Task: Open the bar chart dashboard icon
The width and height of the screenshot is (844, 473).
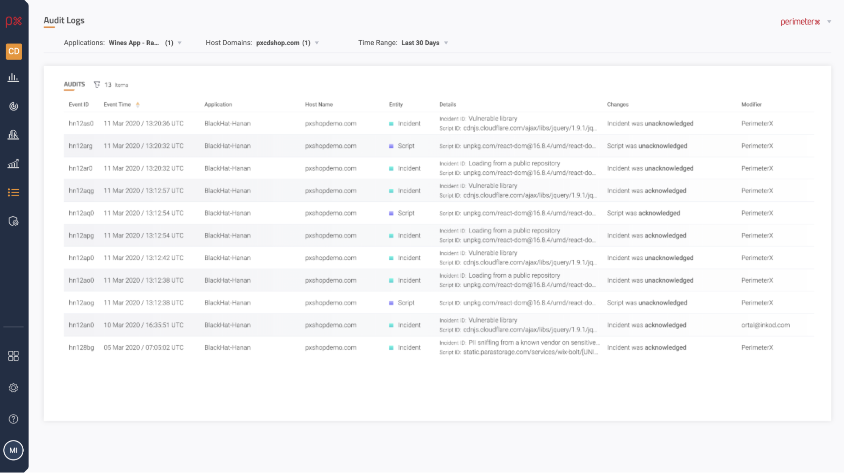Action: tap(14, 78)
